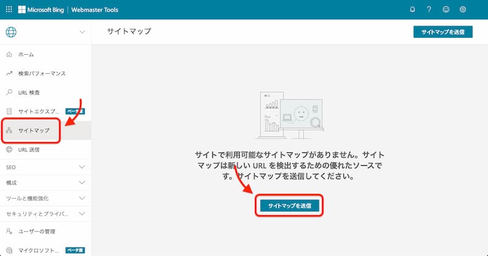
Task: Click the URL 検査 magnifier icon
Action: [x=9, y=93]
